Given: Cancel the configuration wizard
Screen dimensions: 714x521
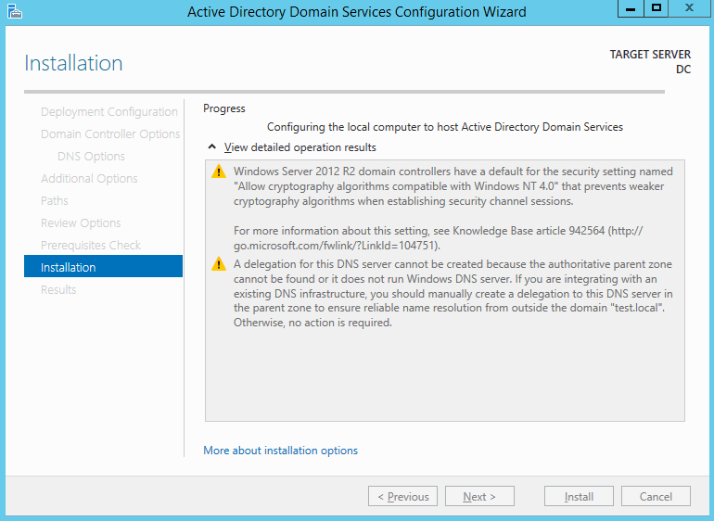Looking at the screenshot, I should pos(656,496).
